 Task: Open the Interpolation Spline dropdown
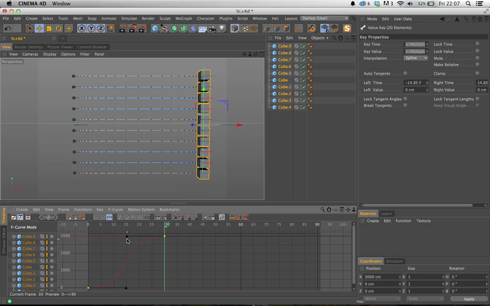[416, 58]
